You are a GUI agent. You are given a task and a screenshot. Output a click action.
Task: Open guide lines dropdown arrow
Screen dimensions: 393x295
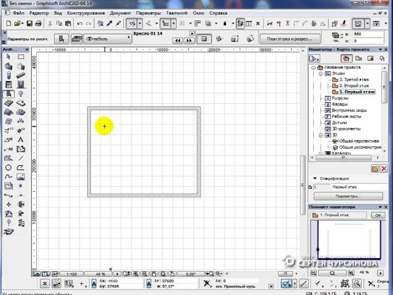(140, 24)
